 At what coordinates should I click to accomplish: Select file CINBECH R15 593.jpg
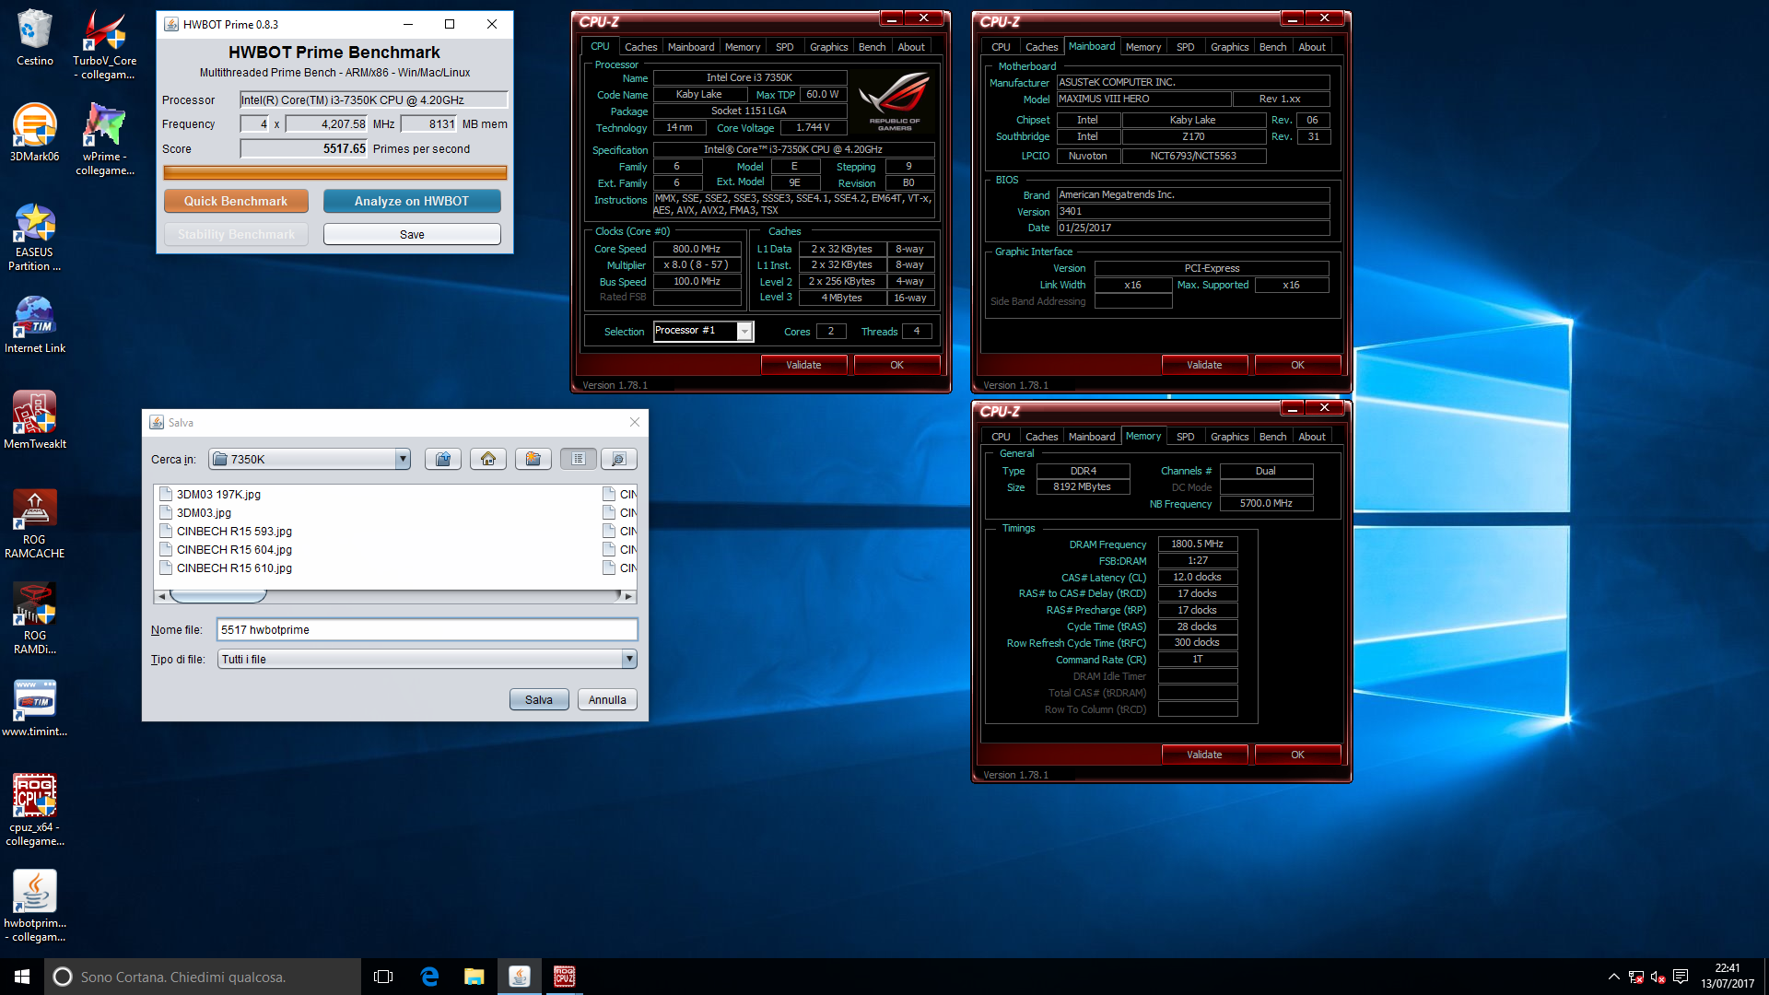click(x=234, y=532)
